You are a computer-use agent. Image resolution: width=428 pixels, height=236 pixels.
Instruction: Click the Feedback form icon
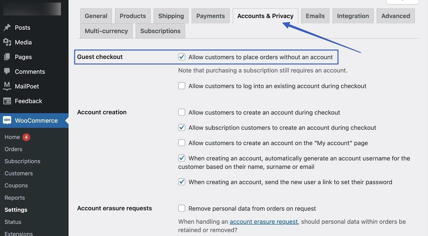[7, 101]
